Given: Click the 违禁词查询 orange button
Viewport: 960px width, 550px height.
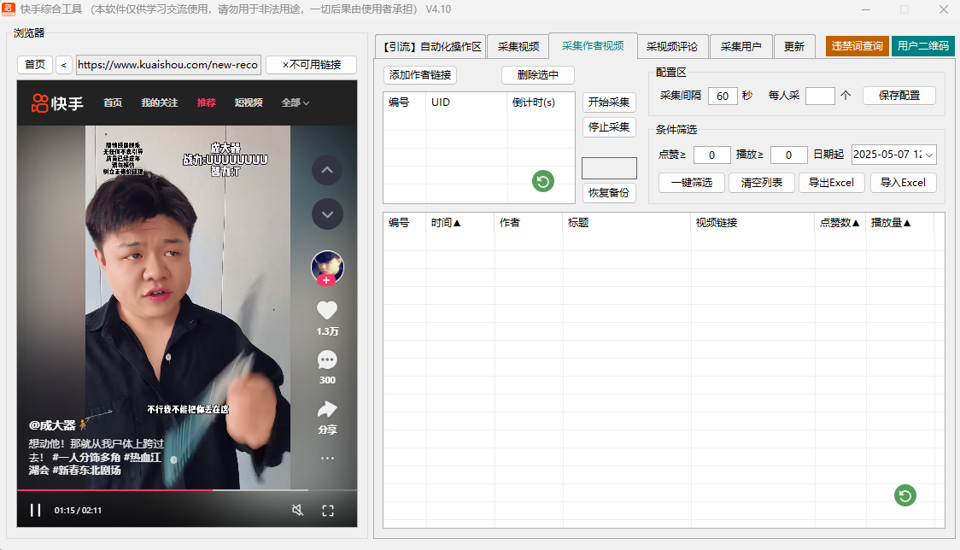Looking at the screenshot, I should click(x=858, y=46).
